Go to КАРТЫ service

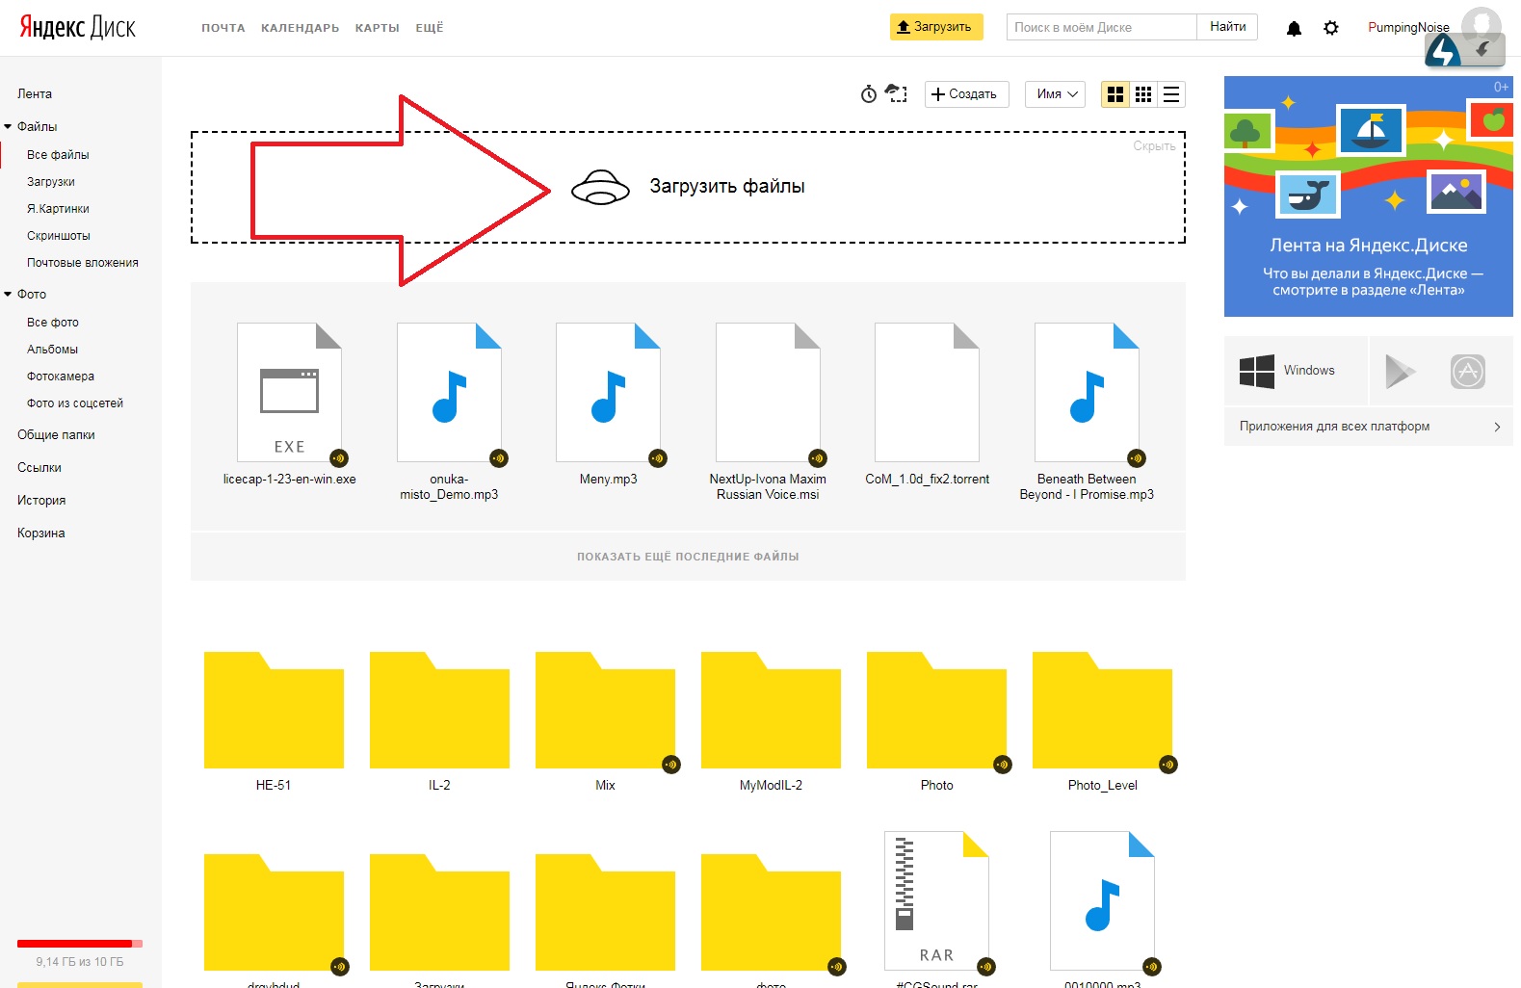click(x=378, y=28)
